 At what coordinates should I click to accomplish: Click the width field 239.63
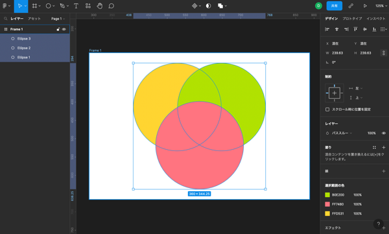point(337,53)
